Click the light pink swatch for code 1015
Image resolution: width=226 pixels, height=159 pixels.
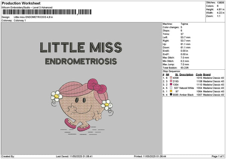click(x=171, y=78)
